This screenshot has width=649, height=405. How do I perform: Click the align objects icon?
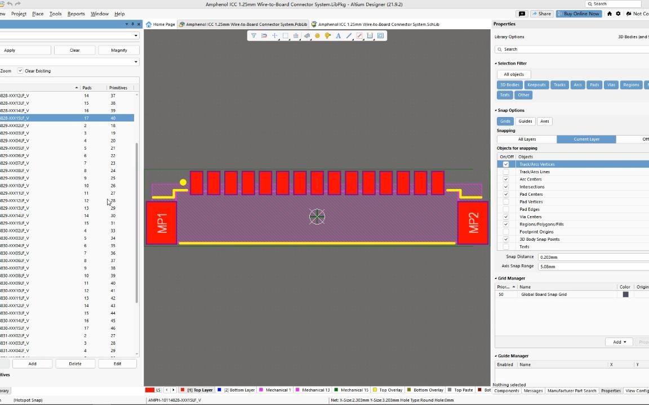[x=296, y=36]
